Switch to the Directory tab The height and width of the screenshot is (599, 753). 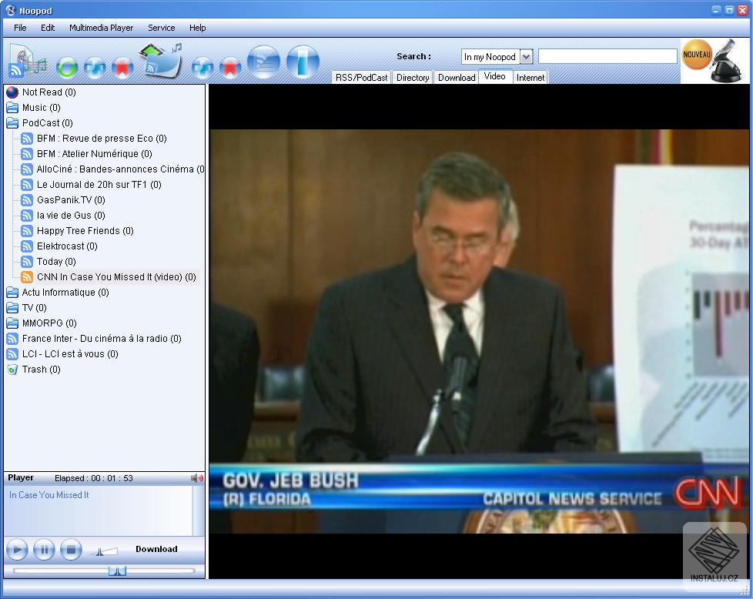(x=413, y=77)
